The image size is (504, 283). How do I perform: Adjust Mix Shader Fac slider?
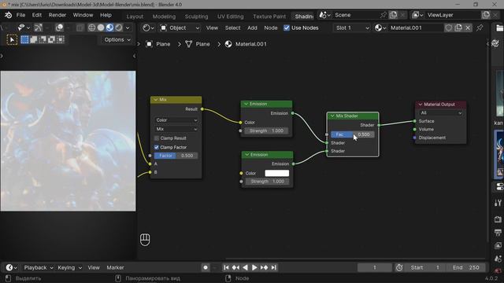pyautogui.click(x=353, y=134)
